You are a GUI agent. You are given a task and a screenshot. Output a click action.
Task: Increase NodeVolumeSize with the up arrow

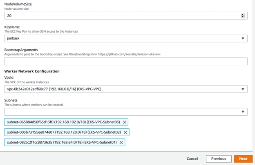[243, 14]
